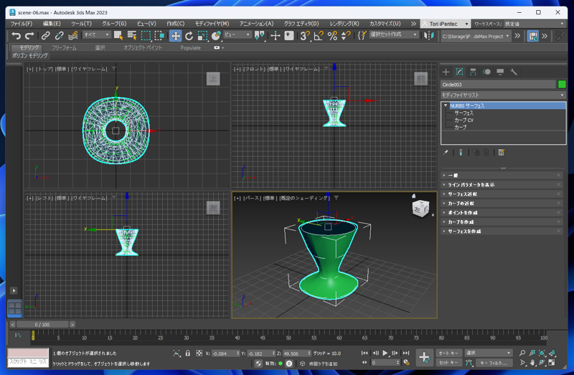The height and width of the screenshot is (375, 574).
Task: Click the ポリゴン モデリング panel button
Action: 29,56
